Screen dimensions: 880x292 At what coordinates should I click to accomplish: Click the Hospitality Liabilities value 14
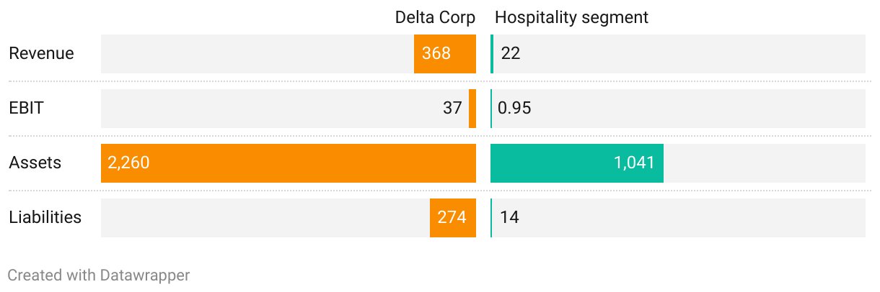[509, 217]
